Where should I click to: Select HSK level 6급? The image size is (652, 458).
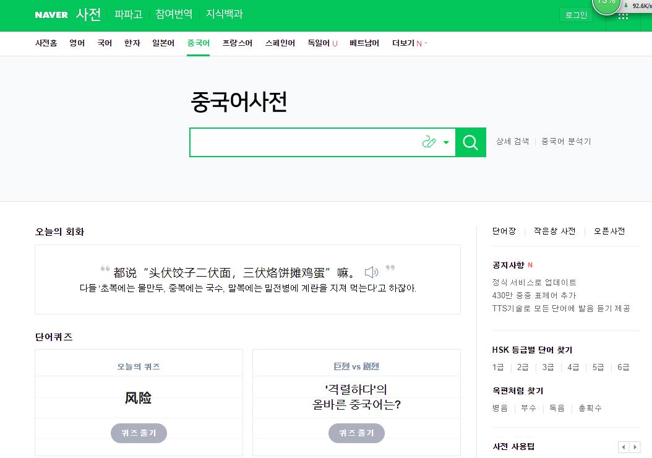[x=623, y=367]
